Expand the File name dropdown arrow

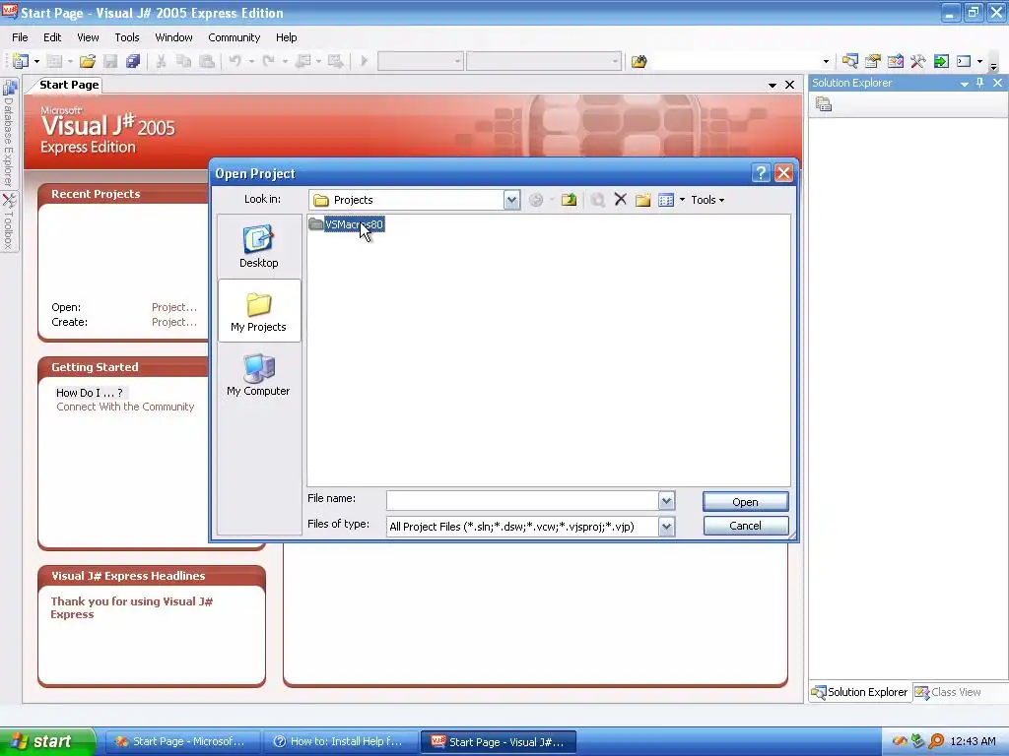[667, 500]
